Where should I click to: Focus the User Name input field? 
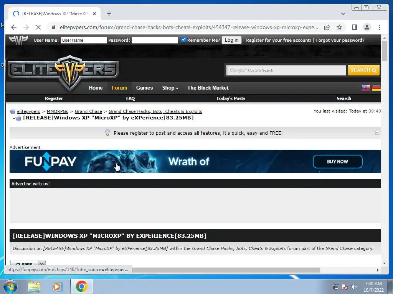[x=84, y=40]
